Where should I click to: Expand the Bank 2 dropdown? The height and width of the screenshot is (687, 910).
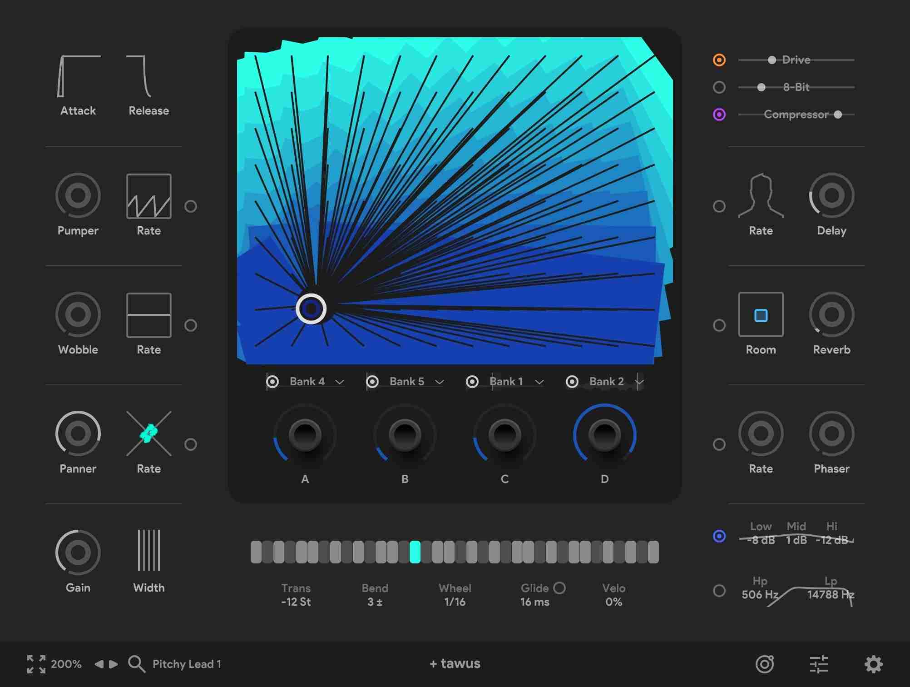(638, 382)
